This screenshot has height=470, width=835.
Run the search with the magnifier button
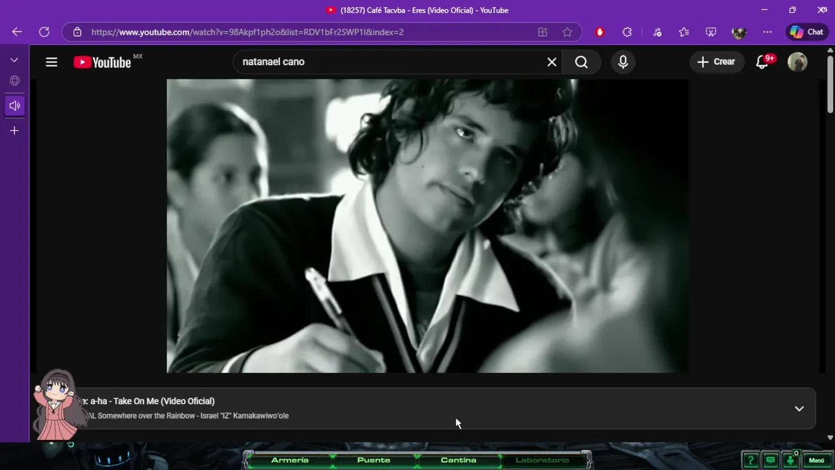[581, 62]
